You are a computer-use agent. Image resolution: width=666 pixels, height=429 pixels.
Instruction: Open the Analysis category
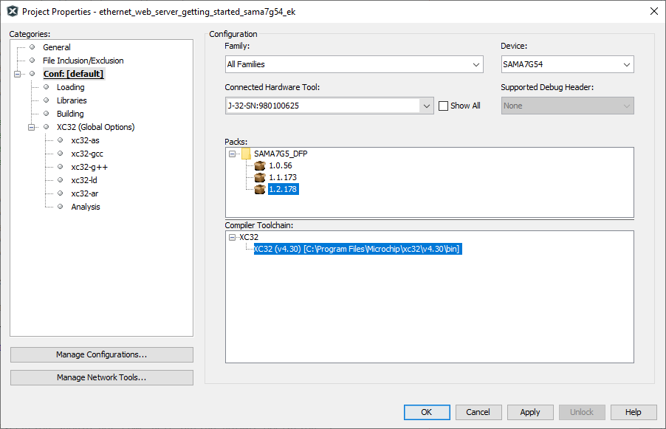86,207
